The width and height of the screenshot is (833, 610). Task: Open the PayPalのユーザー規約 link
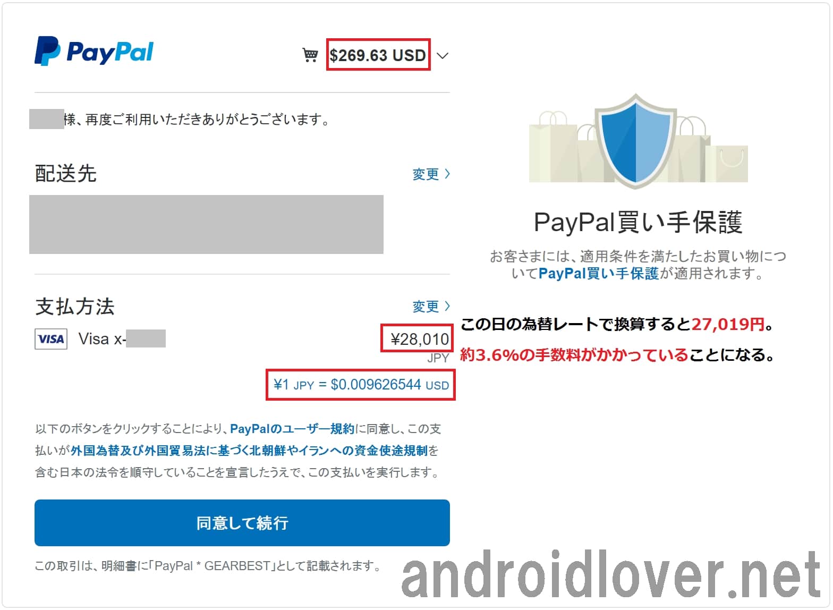pyautogui.click(x=292, y=429)
